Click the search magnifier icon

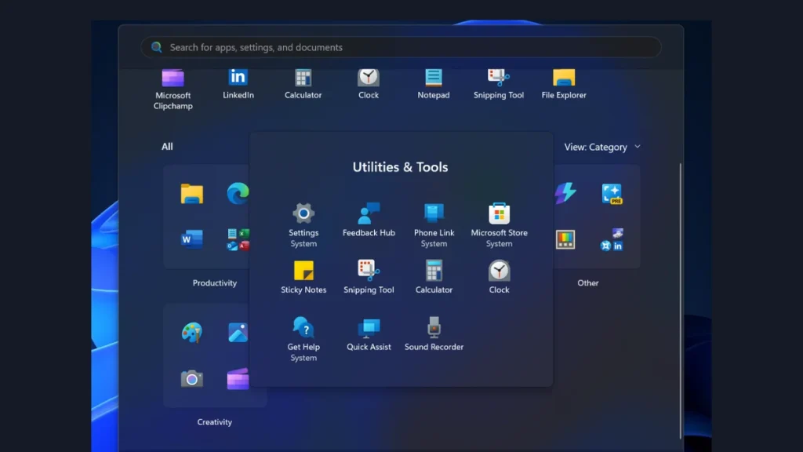[157, 47]
